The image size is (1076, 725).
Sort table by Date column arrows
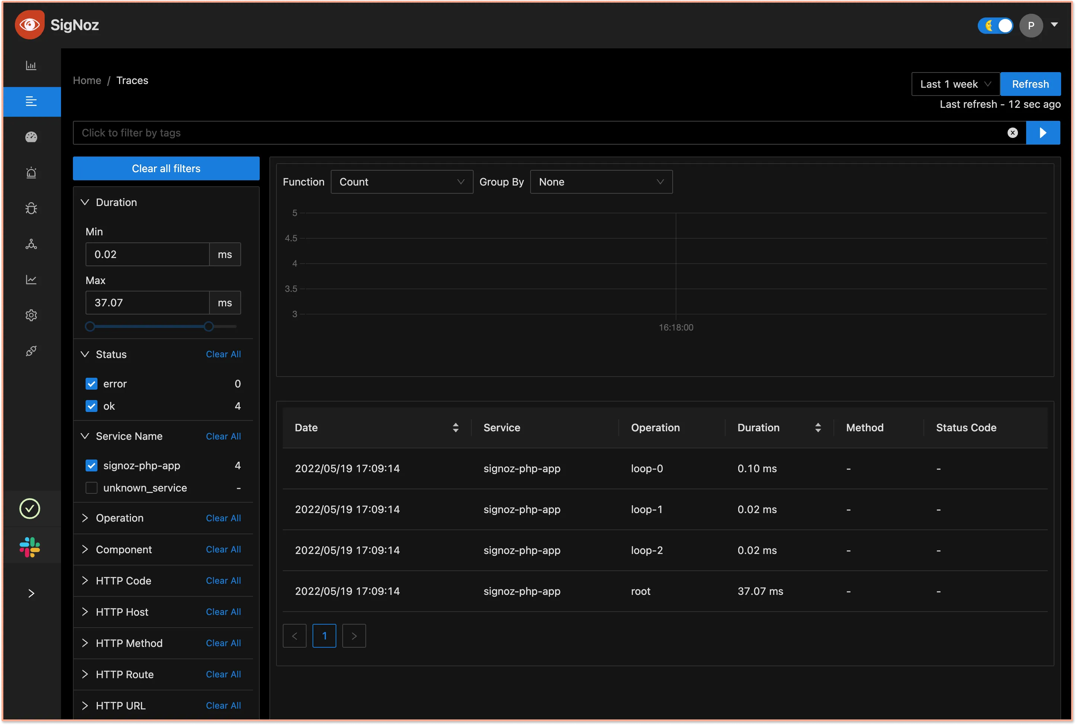pyautogui.click(x=455, y=427)
